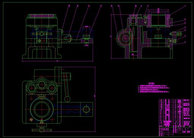Image resolution: width=194 pixels, height=138 pixels.
Task: Click the small circle at the arm end
Action: (x=86, y=110)
